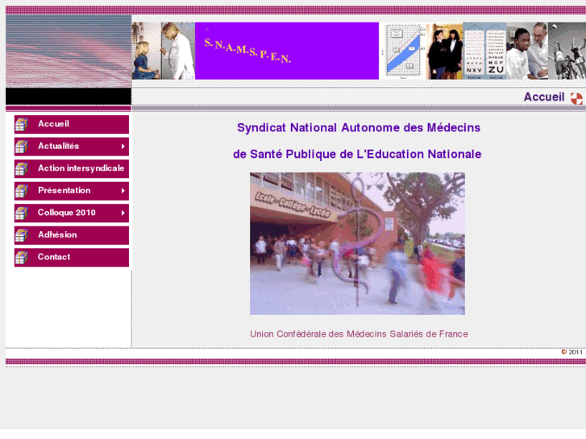Viewport: 586px width, 439px height.
Task: Click the Syndicat National Autonome des Médecins heading
Action: click(x=359, y=128)
